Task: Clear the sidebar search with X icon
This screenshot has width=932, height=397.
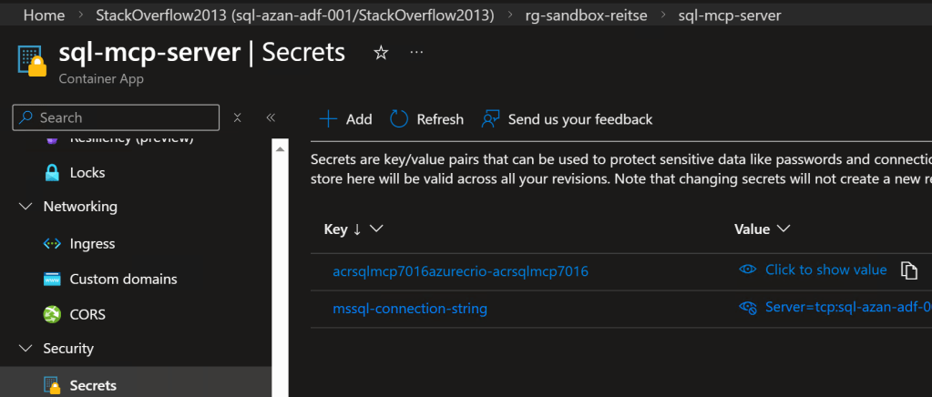Action: coord(238,117)
